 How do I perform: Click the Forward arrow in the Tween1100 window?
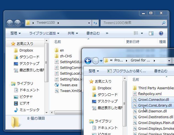17,23
